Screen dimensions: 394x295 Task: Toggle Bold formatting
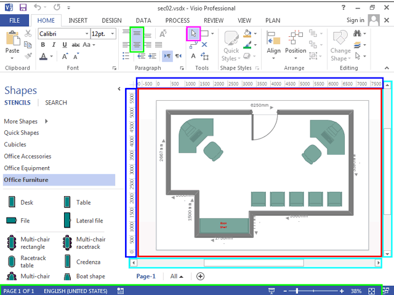pos(43,45)
